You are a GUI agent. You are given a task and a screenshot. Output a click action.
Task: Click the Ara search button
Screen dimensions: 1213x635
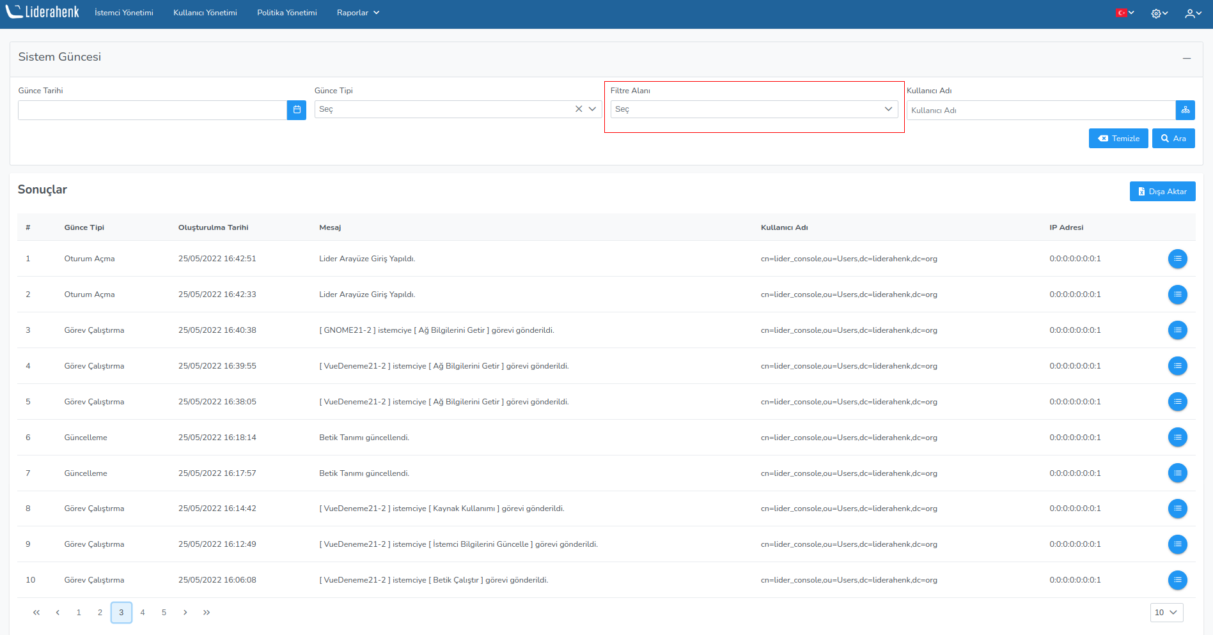[x=1173, y=139]
